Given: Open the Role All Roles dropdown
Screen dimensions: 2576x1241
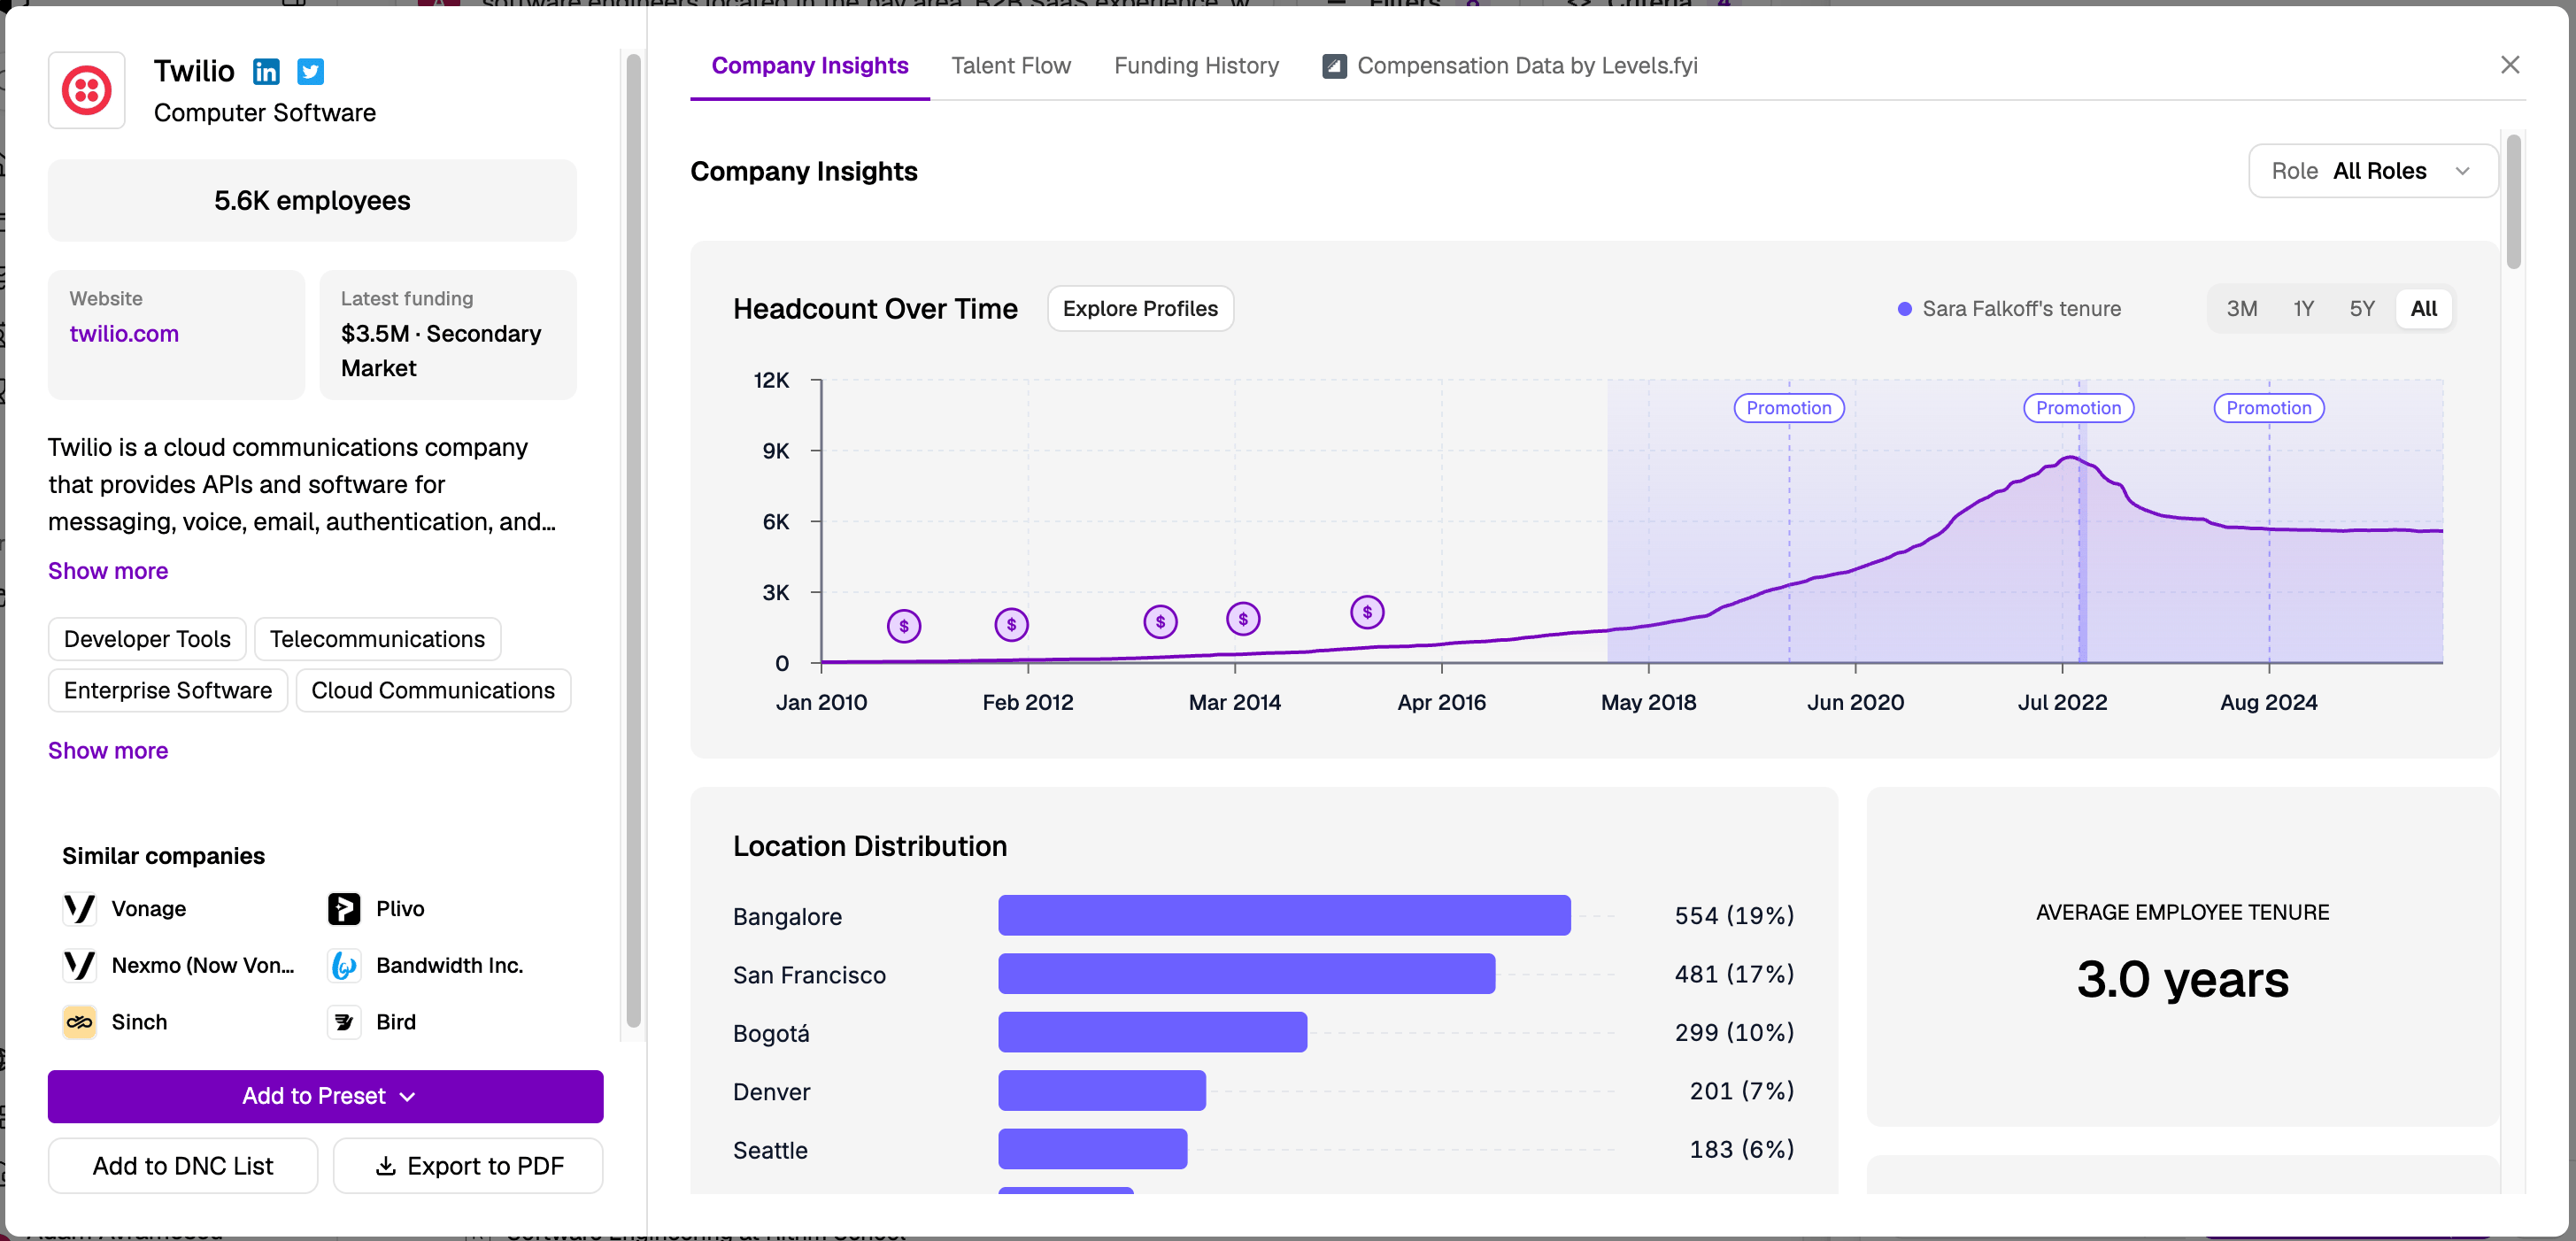Looking at the screenshot, I should pyautogui.click(x=2372, y=171).
